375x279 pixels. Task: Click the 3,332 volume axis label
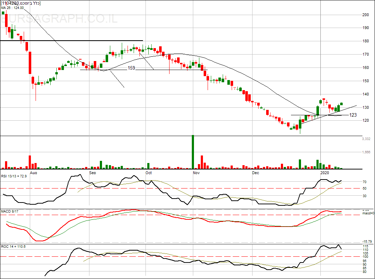click(x=367, y=139)
